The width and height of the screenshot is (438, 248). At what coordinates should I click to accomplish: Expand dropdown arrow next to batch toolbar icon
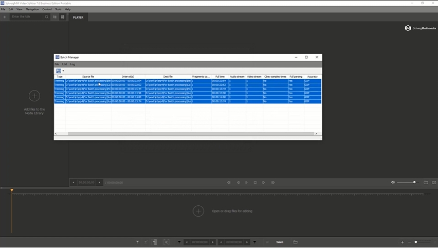tap(63, 71)
